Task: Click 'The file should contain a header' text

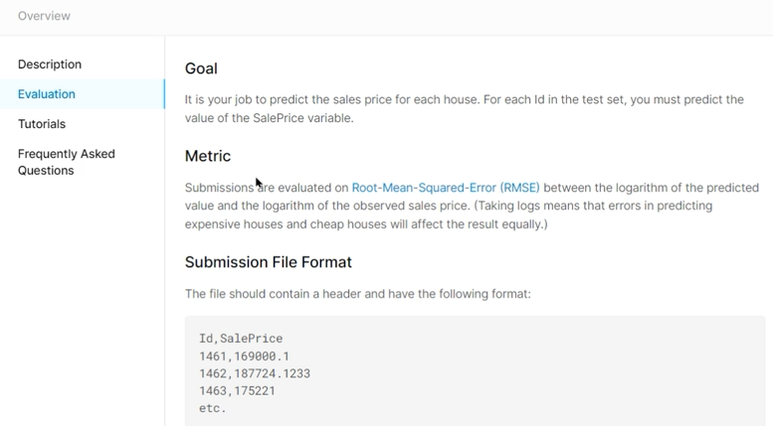Action: [x=358, y=294]
